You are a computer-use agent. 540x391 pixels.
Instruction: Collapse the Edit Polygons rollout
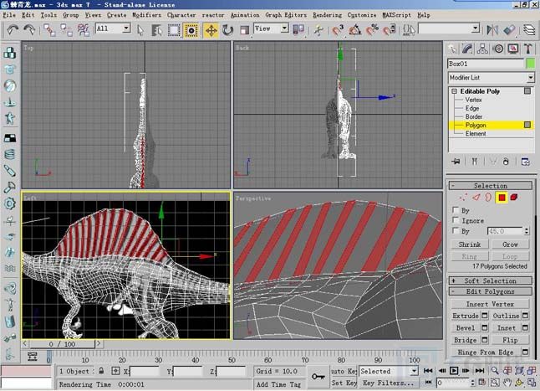[x=490, y=291]
